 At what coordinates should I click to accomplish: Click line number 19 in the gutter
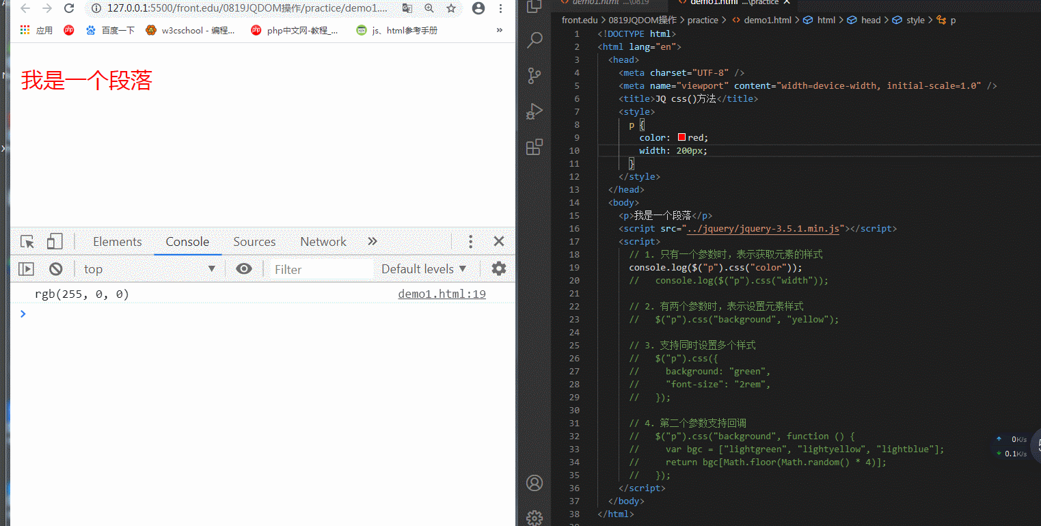[574, 267]
